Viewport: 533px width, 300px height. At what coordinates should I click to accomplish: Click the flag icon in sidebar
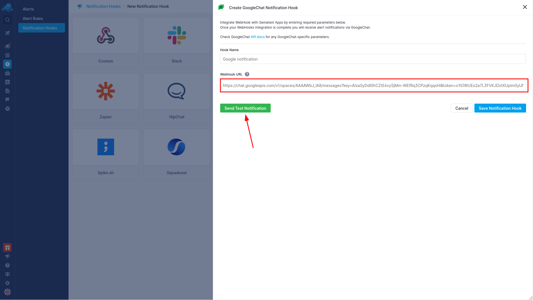[x=7, y=100]
